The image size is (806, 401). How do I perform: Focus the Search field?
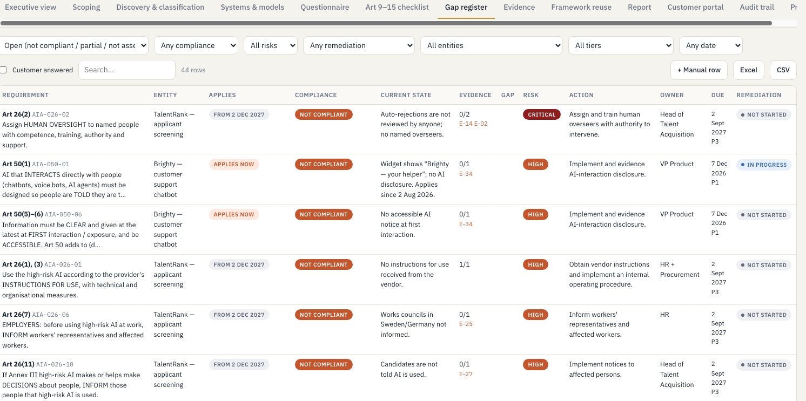(127, 70)
